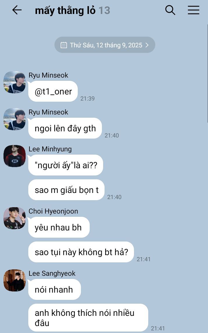Image resolution: width=208 pixels, height=333 pixels.
Task: Tap Ryu Minseok's avatar beside @t1_oner
Action: 15,82
